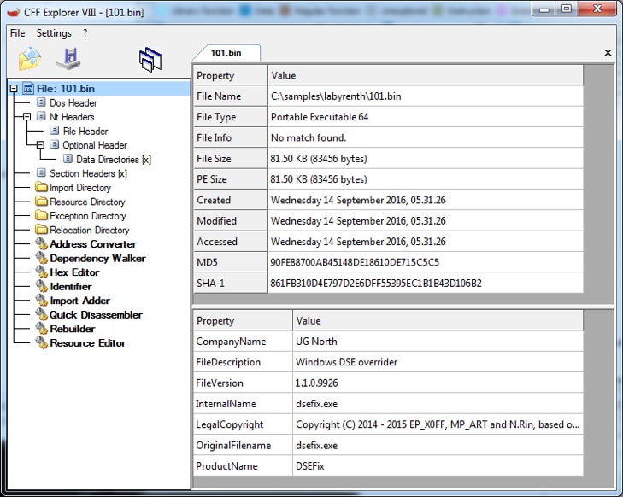Click the Dependency Walker tool icon
Screen dimensions: 623x497
coord(41,258)
